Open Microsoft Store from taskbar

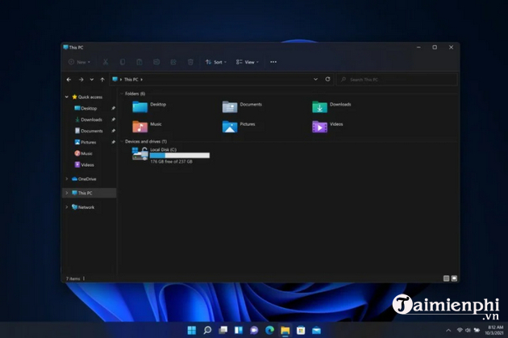click(x=301, y=330)
